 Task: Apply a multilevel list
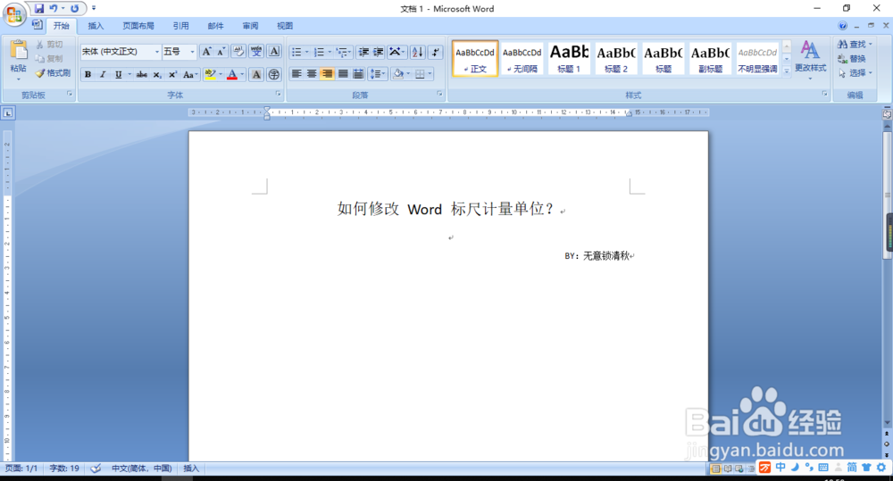coord(342,53)
